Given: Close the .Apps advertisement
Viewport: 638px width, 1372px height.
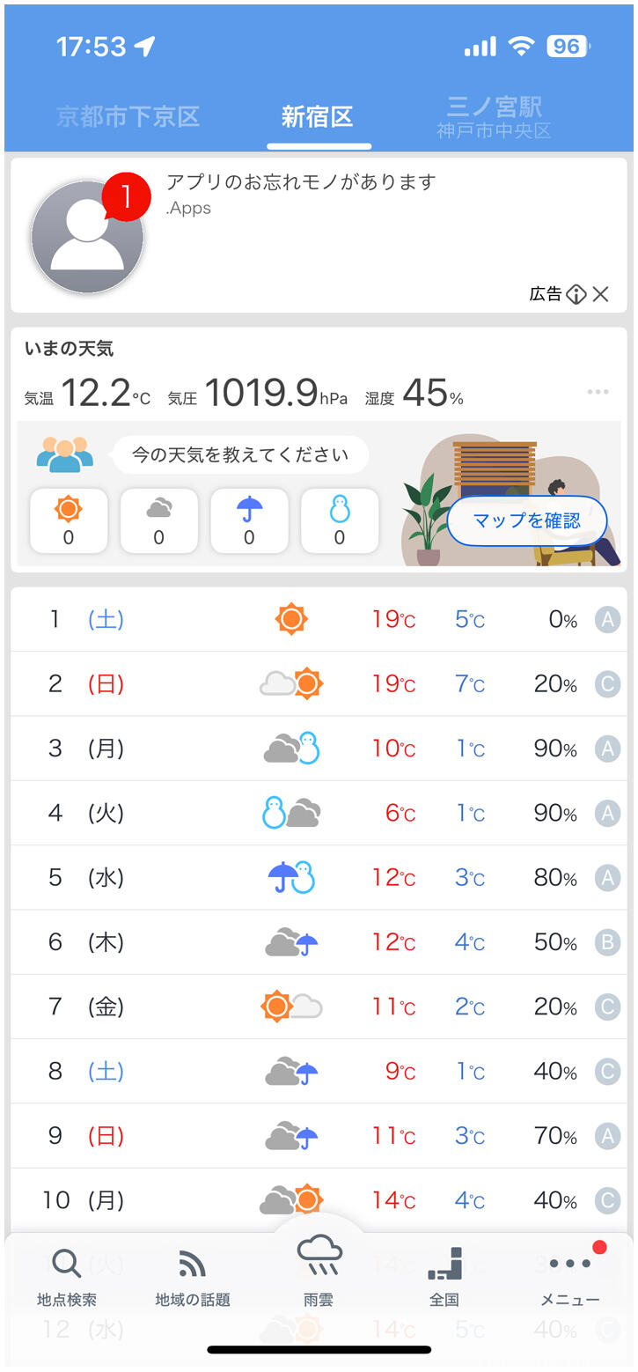Looking at the screenshot, I should pyautogui.click(x=601, y=294).
